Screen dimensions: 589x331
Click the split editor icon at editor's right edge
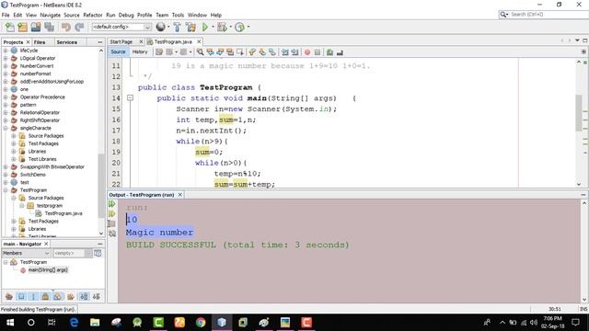coord(583,51)
